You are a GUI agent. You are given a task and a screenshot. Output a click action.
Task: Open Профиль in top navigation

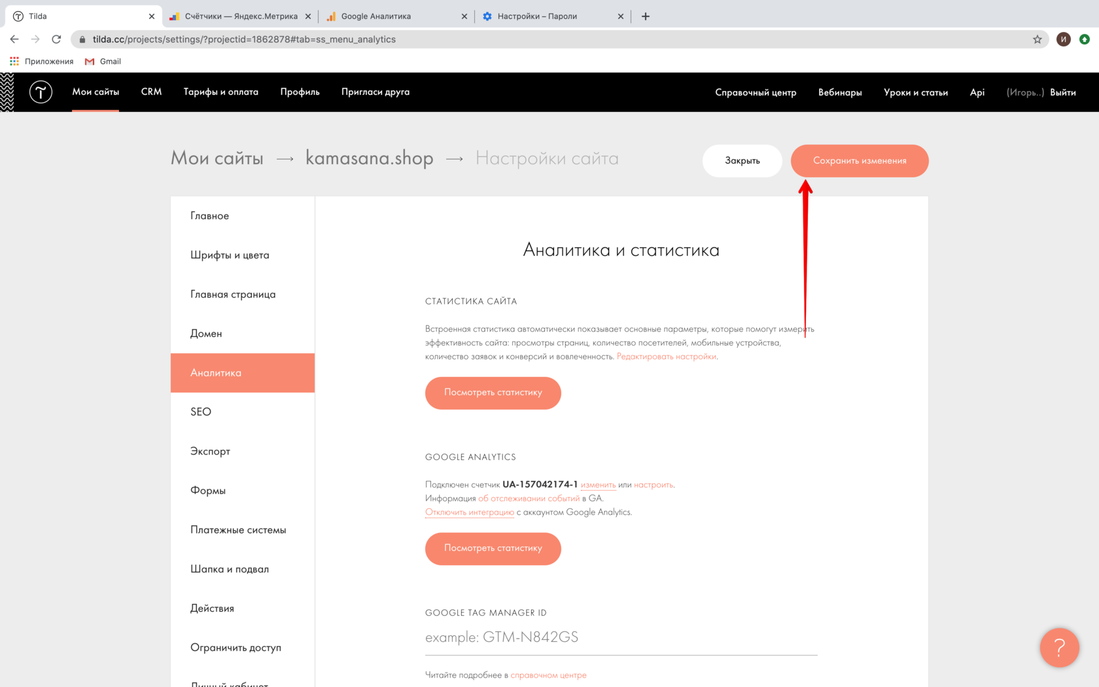[x=300, y=92]
